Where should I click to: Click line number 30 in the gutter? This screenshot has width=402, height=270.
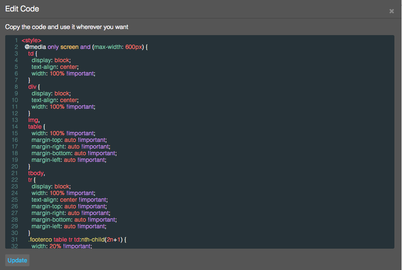click(15, 233)
